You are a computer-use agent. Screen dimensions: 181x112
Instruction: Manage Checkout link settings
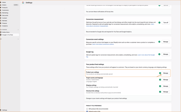point(166,92)
